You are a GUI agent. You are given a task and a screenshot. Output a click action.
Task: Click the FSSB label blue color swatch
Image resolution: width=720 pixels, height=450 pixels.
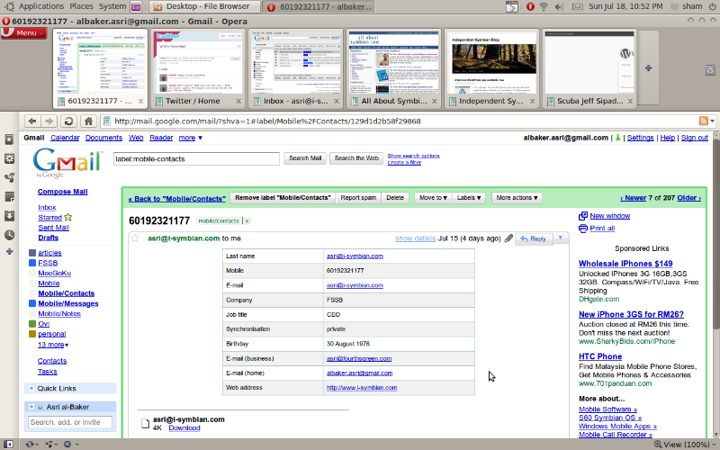pos(32,263)
